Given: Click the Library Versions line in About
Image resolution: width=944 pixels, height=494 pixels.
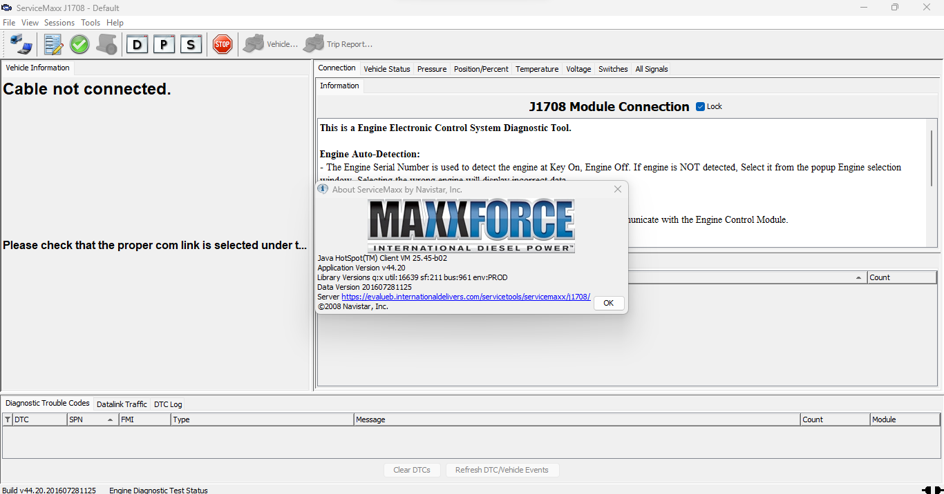Looking at the screenshot, I should point(413,277).
